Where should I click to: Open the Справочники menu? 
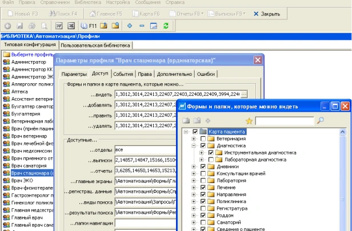coord(55,2)
